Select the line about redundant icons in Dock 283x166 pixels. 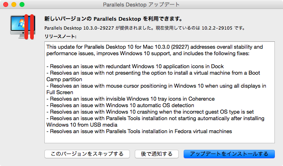[x=135, y=67]
